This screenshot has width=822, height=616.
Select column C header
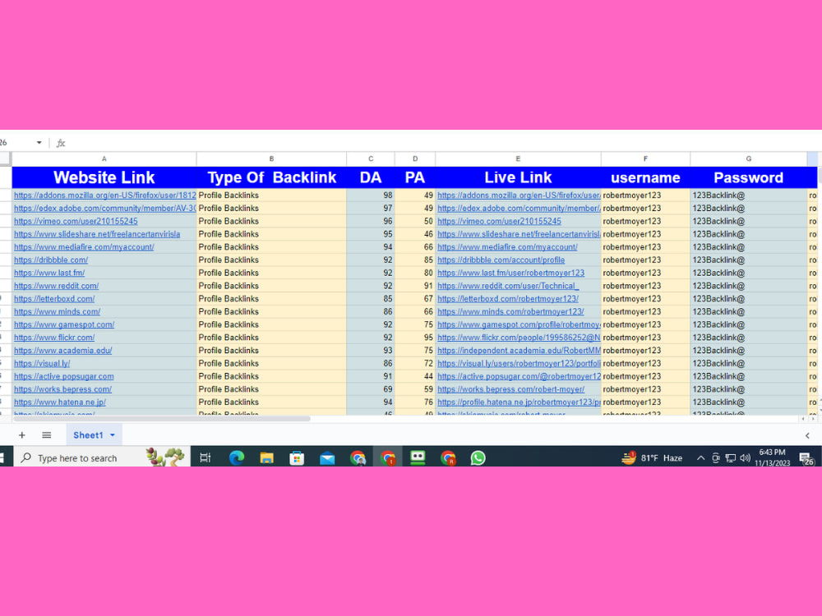pos(371,159)
